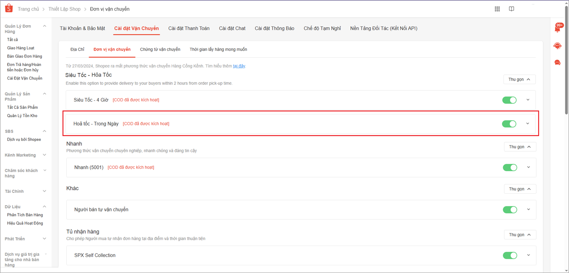Disable Siêu Tốc - 4 Giờ shipping toggle

(x=509, y=100)
